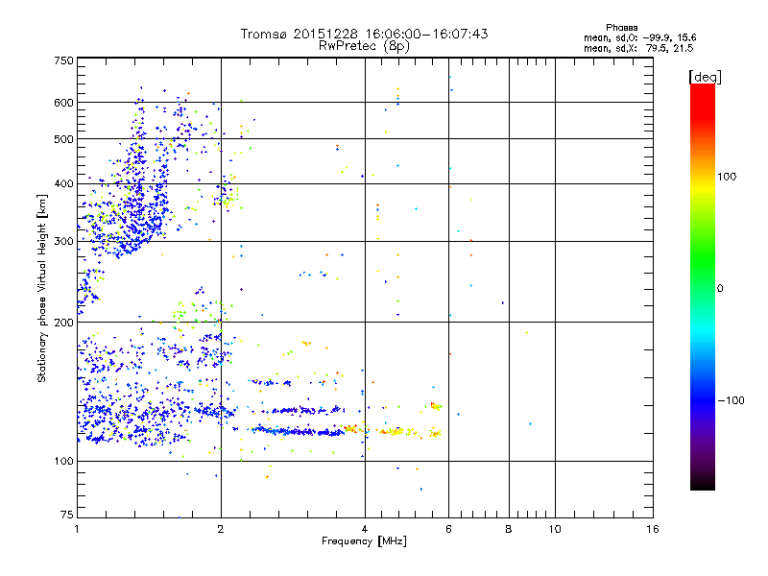Click the x-axis tick label '6'
Viewport: 768px width, 576px height.
click(448, 529)
